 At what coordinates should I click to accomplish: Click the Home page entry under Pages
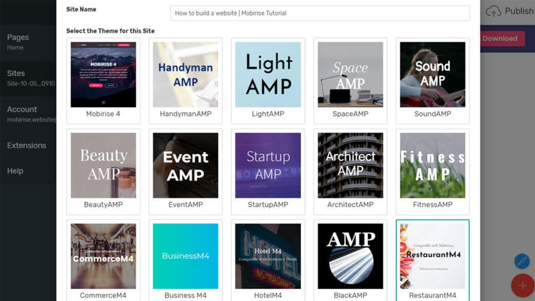[15, 47]
